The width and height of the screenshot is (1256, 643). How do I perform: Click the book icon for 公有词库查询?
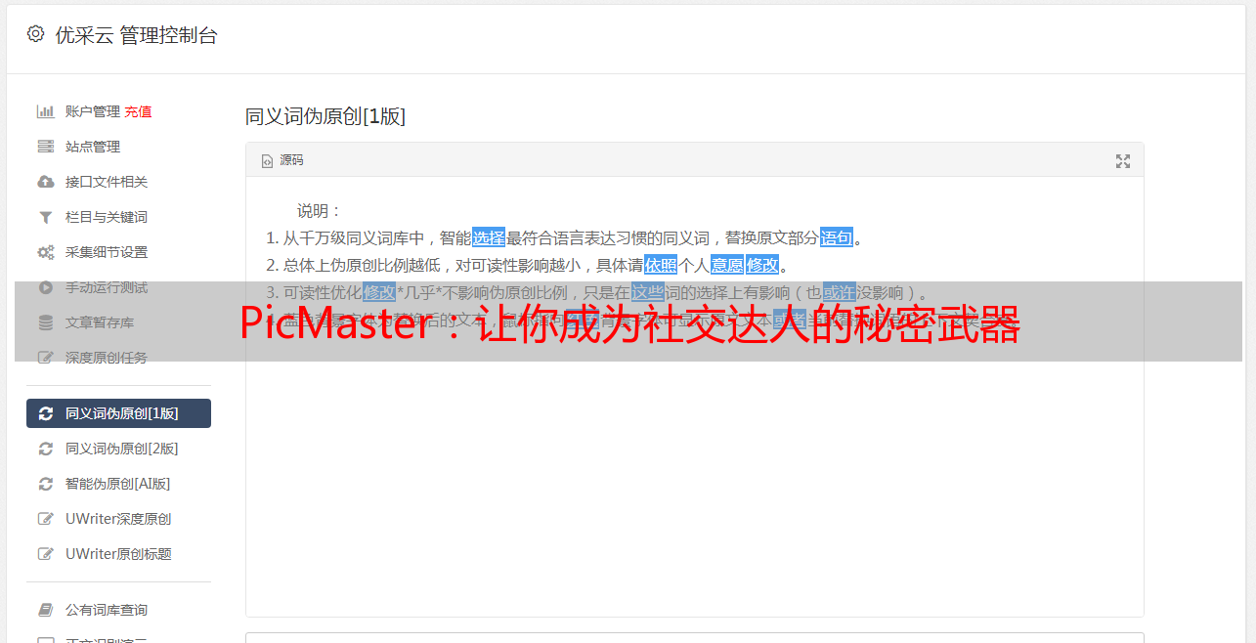[45, 610]
